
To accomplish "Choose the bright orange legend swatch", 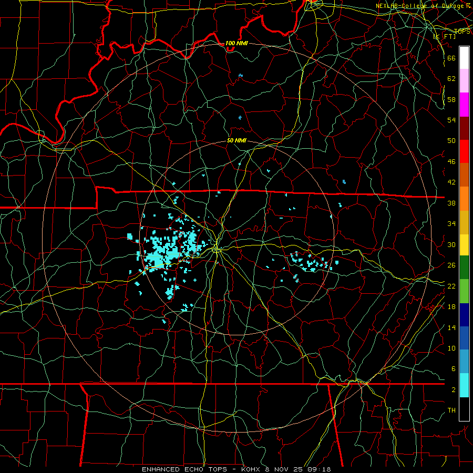I will 464,199.
